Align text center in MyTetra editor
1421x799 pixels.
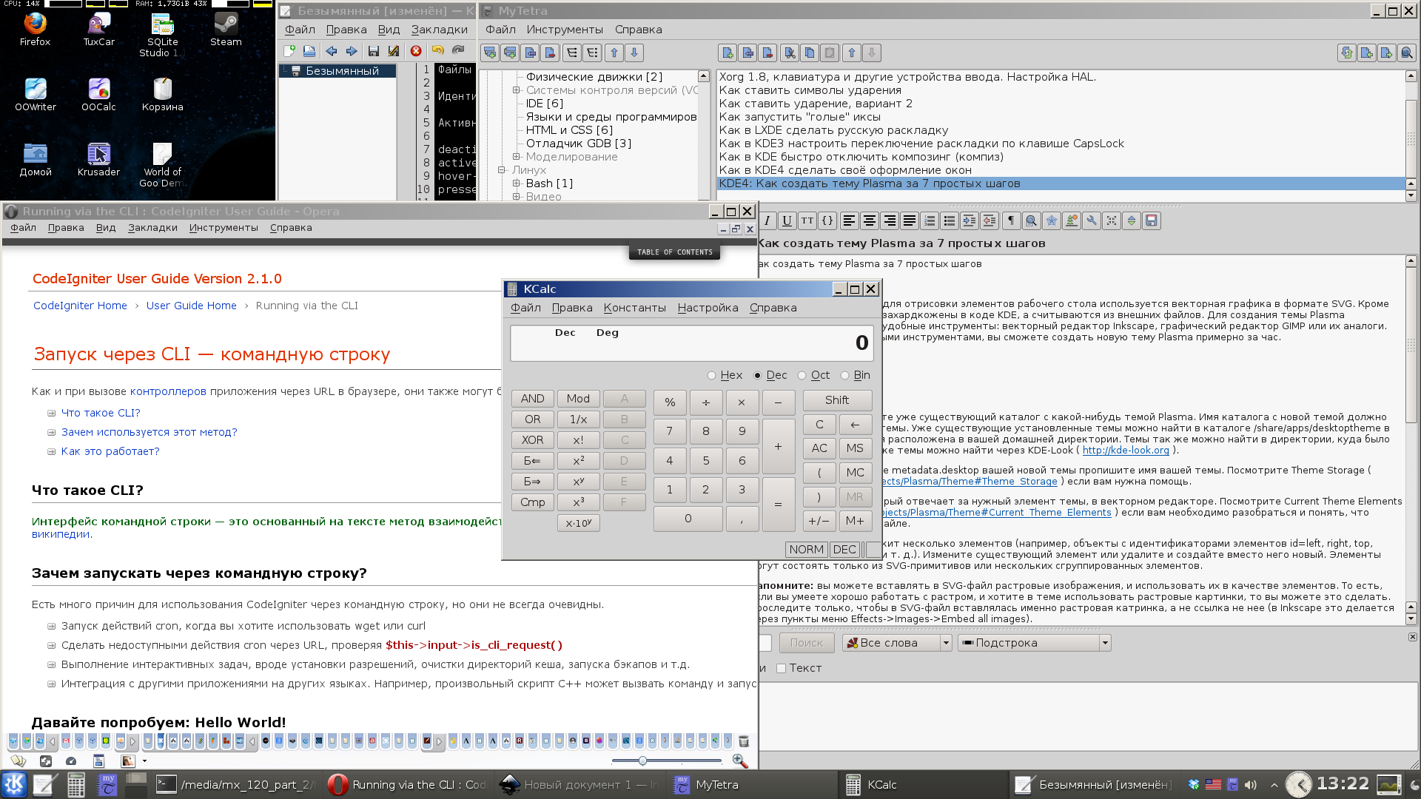(x=870, y=220)
